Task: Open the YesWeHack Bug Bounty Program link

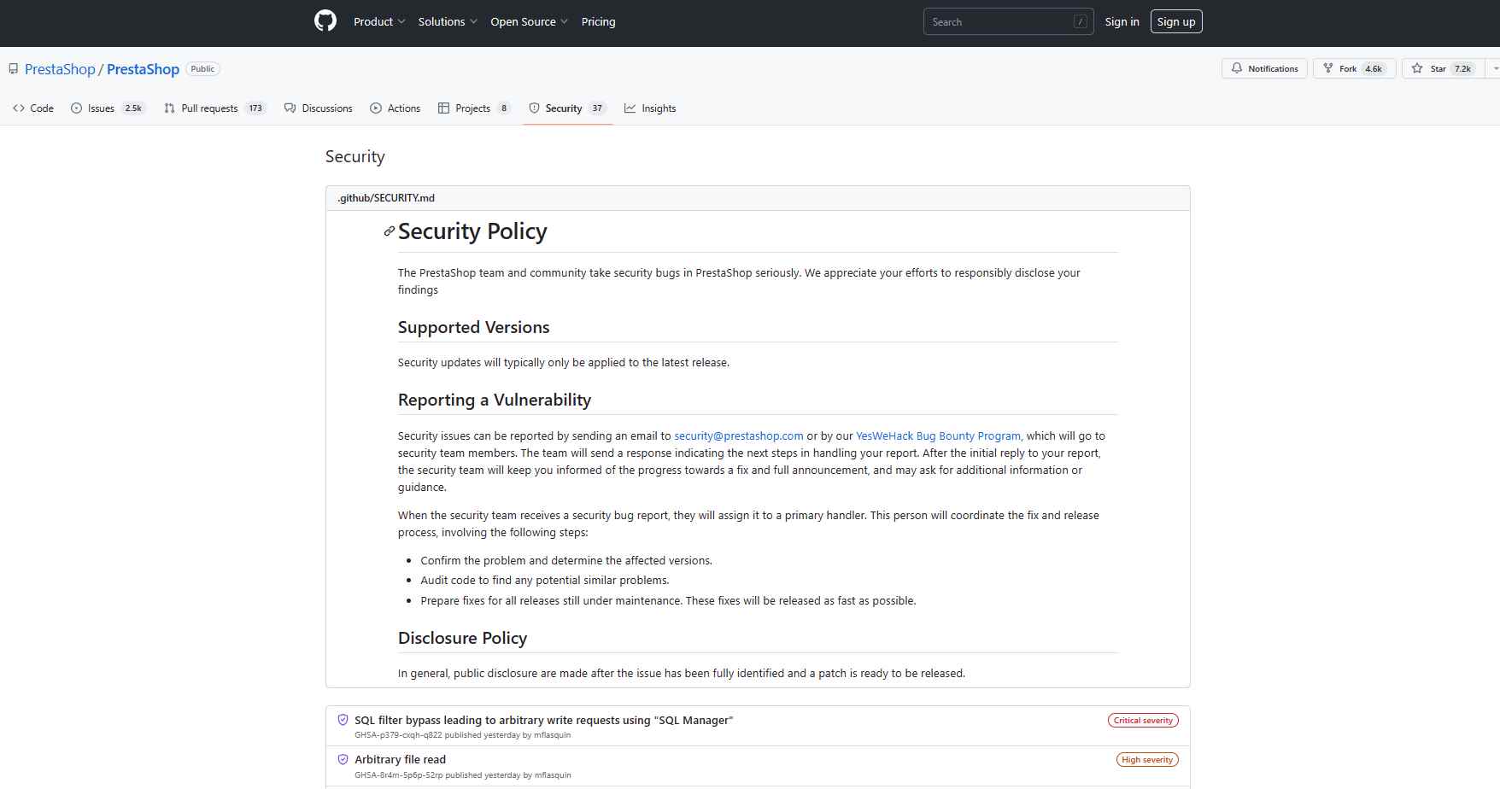Action: [x=938, y=435]
